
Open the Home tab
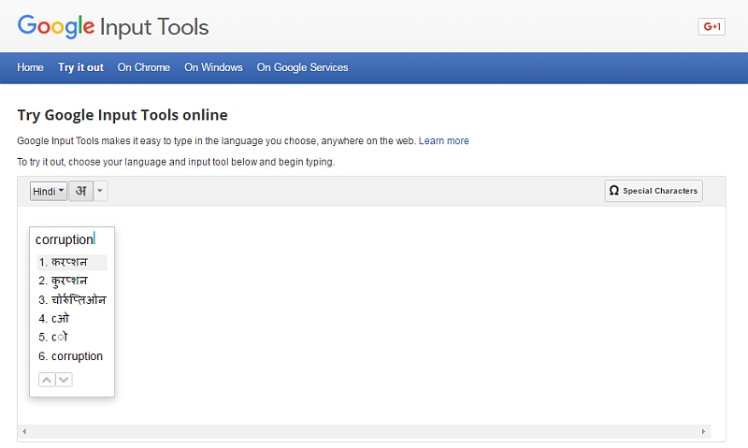click(x=30, y=67)
